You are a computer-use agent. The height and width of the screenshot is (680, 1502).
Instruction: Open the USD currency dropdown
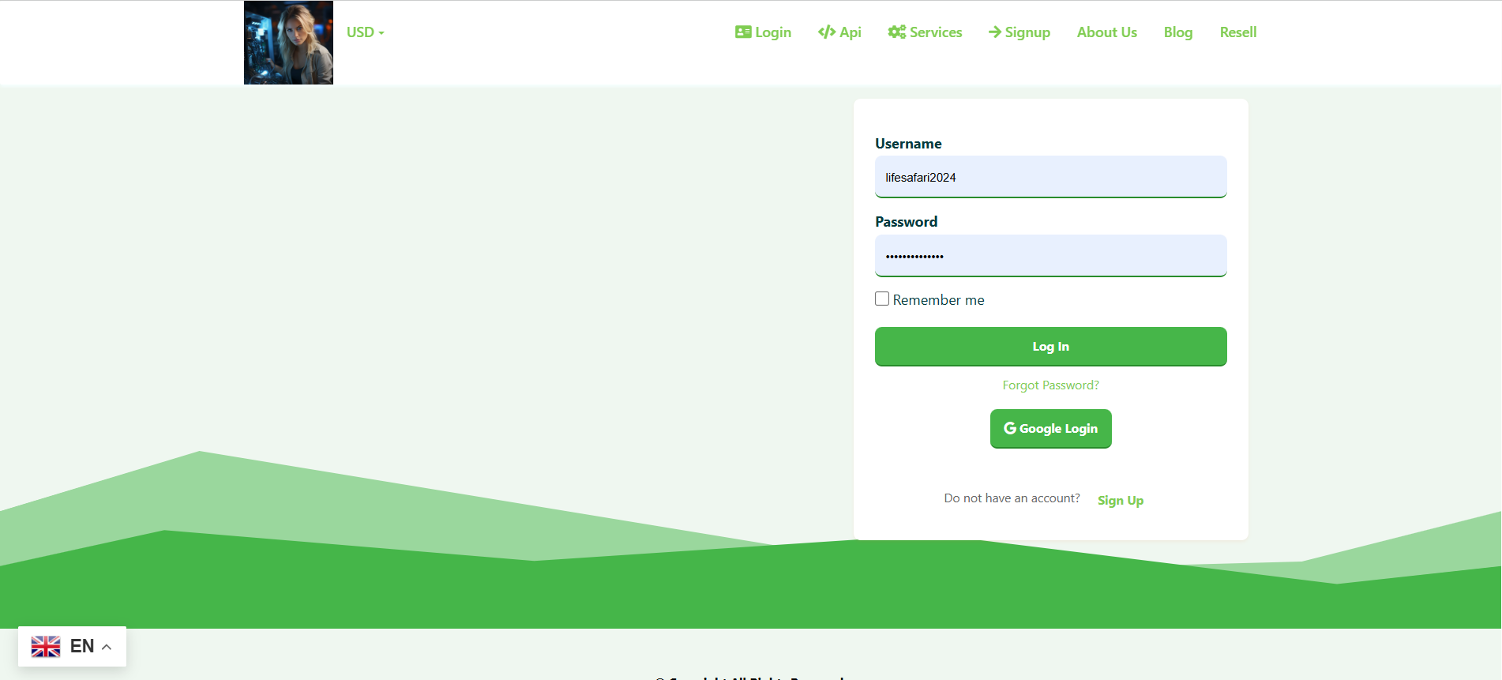365,32
